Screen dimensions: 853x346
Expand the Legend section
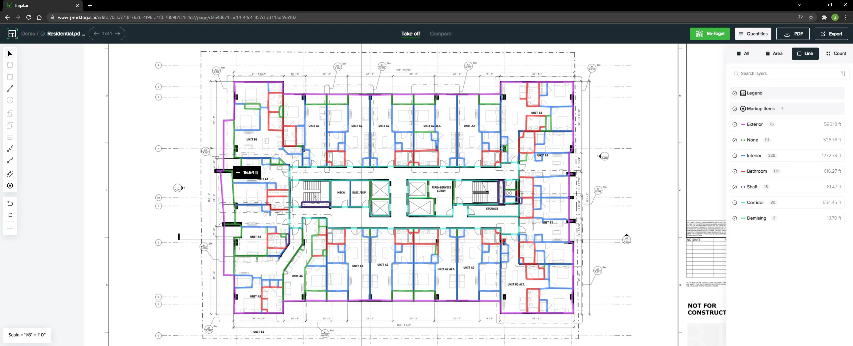pos(787,93)
